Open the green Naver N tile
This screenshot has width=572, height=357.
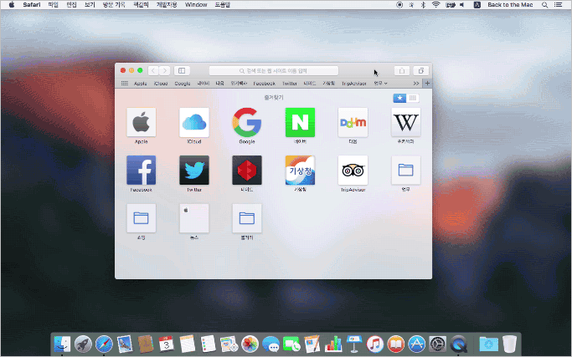(x=300, y=122)
